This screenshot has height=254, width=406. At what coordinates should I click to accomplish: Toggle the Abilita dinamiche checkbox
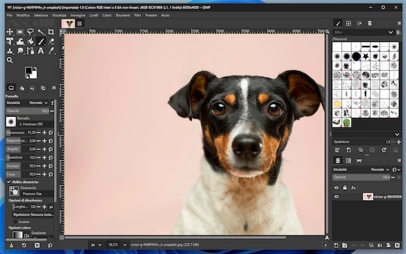tap(9, 182)
